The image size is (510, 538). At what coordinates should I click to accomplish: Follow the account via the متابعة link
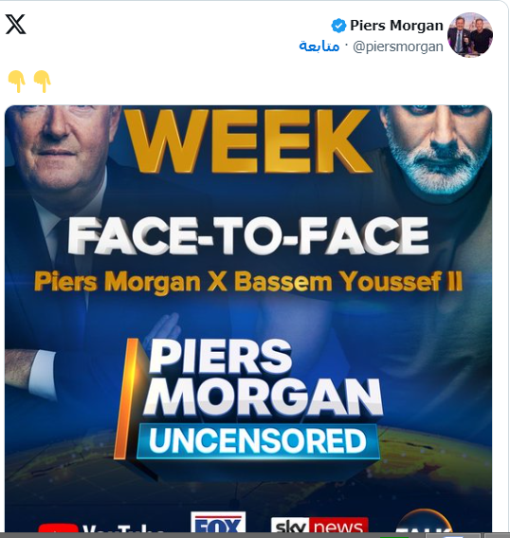(319, 46)
